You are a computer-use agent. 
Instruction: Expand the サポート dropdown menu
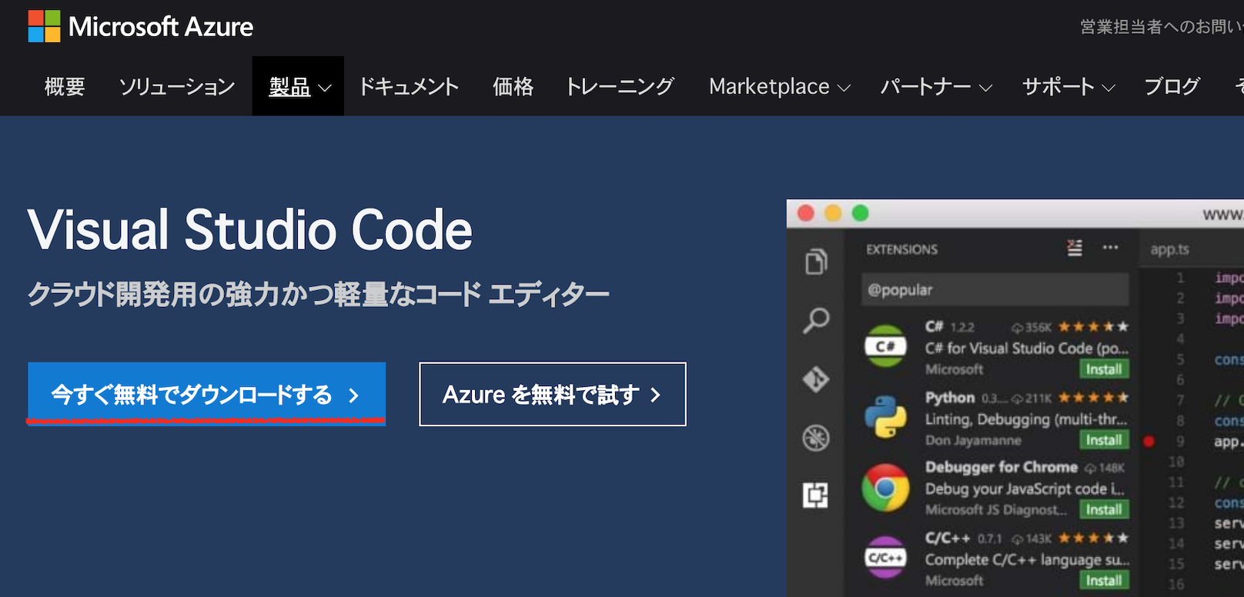pos(1068,87)
